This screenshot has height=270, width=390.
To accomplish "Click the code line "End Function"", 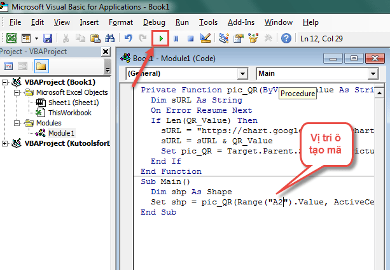I will (x=171, y=171).
